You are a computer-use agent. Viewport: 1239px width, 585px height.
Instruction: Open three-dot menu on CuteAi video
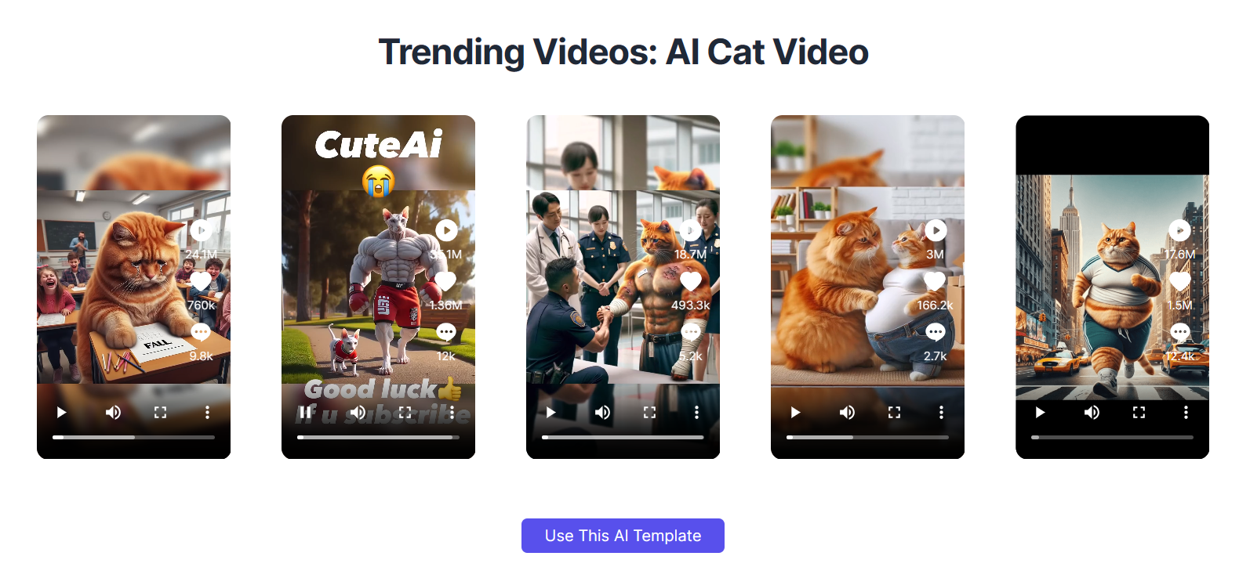(452, 412)
